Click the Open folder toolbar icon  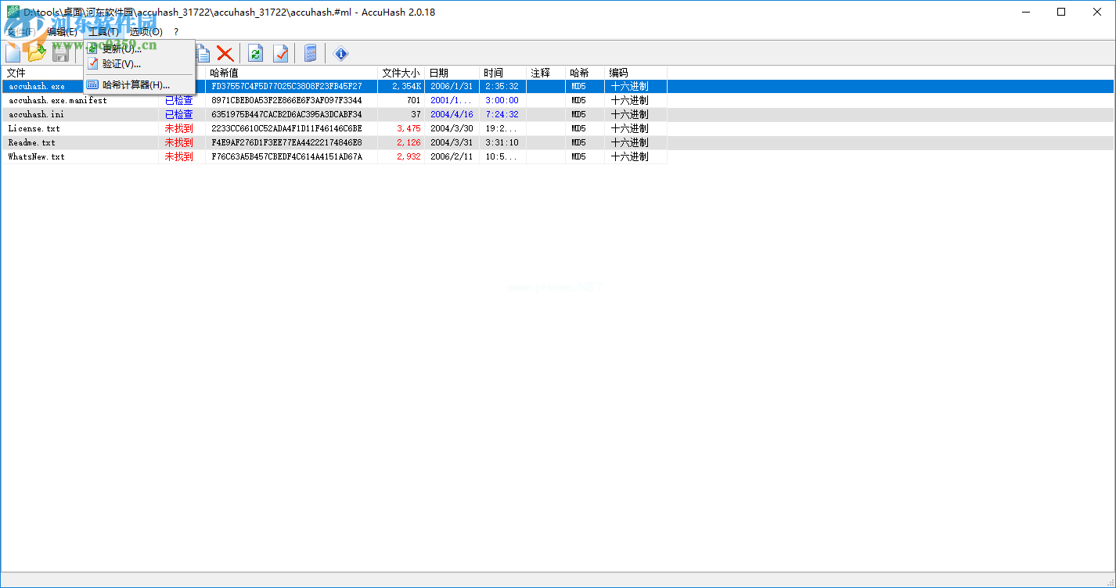[37, 53]
